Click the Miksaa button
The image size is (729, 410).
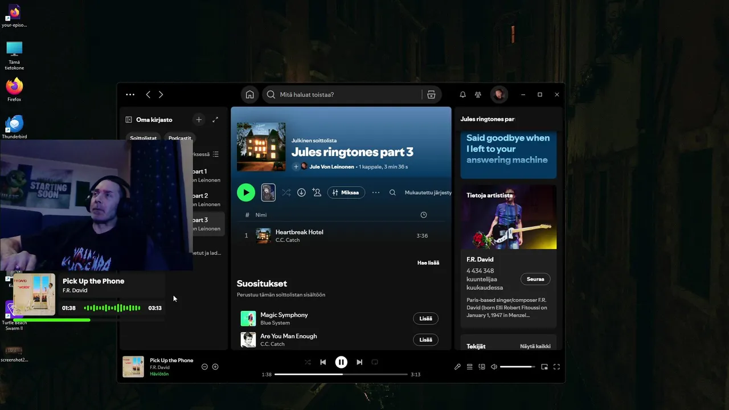click(346, 192)
